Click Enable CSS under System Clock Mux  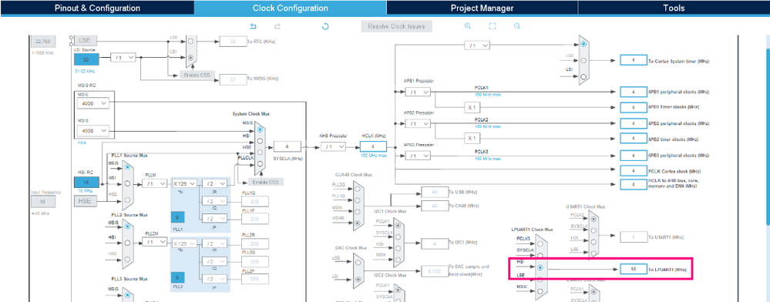(x=266, y=182)
